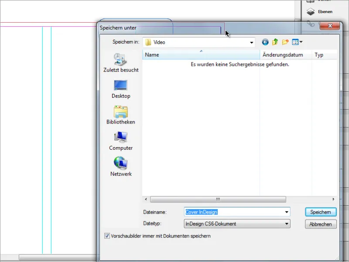The height and width of the screenshot is (262, 349).
Task: Close the Speichern unter dialog
Action: tap(330, 26)
